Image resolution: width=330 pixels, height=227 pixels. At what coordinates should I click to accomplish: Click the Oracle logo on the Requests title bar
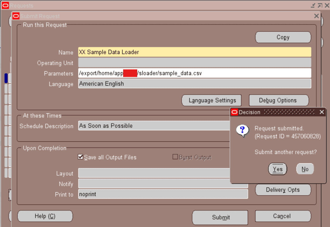[5, 5]
